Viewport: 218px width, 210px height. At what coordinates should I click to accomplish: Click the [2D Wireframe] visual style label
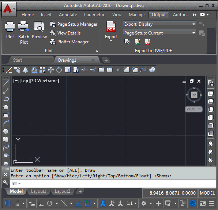[45, 81]
